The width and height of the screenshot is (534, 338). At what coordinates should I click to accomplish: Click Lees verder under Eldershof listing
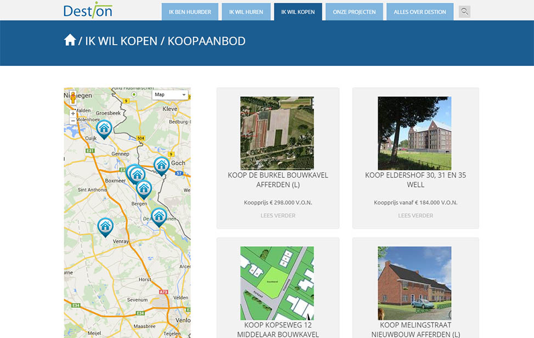(415, 215)
